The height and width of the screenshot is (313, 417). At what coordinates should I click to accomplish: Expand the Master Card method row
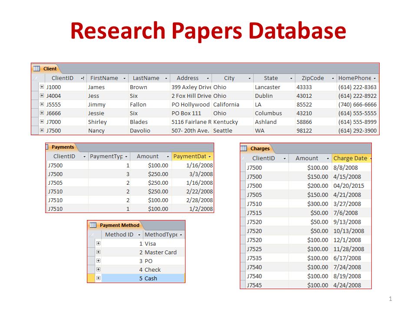(99, 252)
